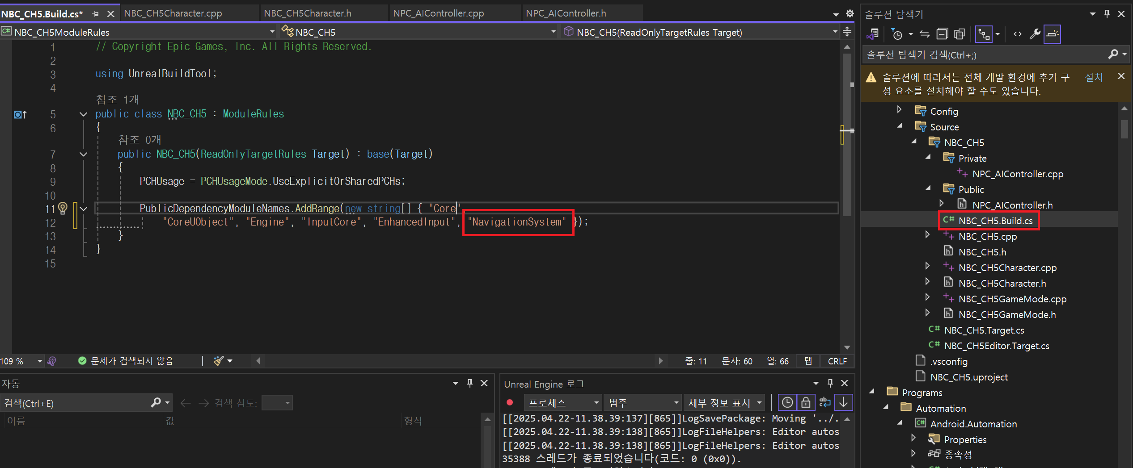Toggle the nested tree view button
Image resolution: width=1133 pixels, height=468 pixels.
click(x=984, y=34)
